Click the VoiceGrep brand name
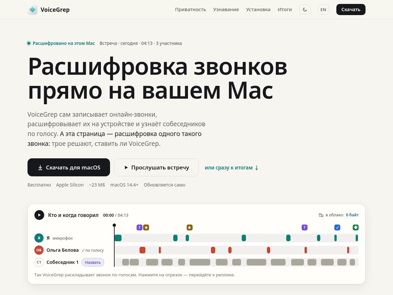Screen dimensions: 393x295 [55, 10]
